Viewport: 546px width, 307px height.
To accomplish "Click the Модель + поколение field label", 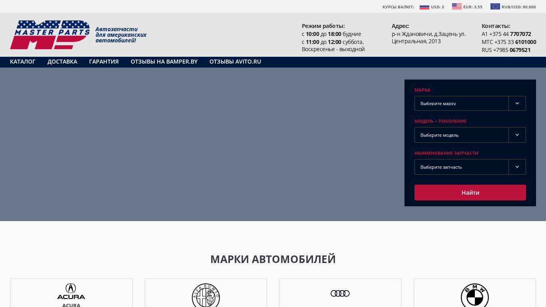I will 440,121.
